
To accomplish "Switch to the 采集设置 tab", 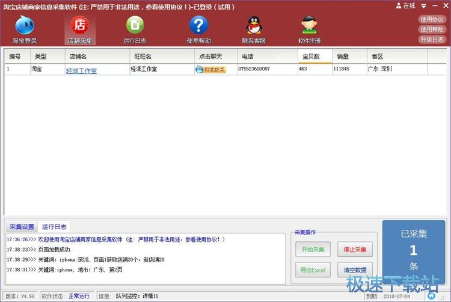I will click(22, 227).
